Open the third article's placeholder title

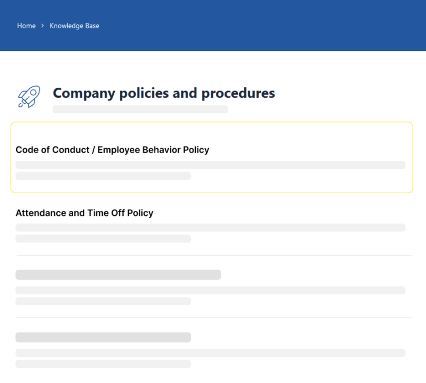(x=118, y=275)
